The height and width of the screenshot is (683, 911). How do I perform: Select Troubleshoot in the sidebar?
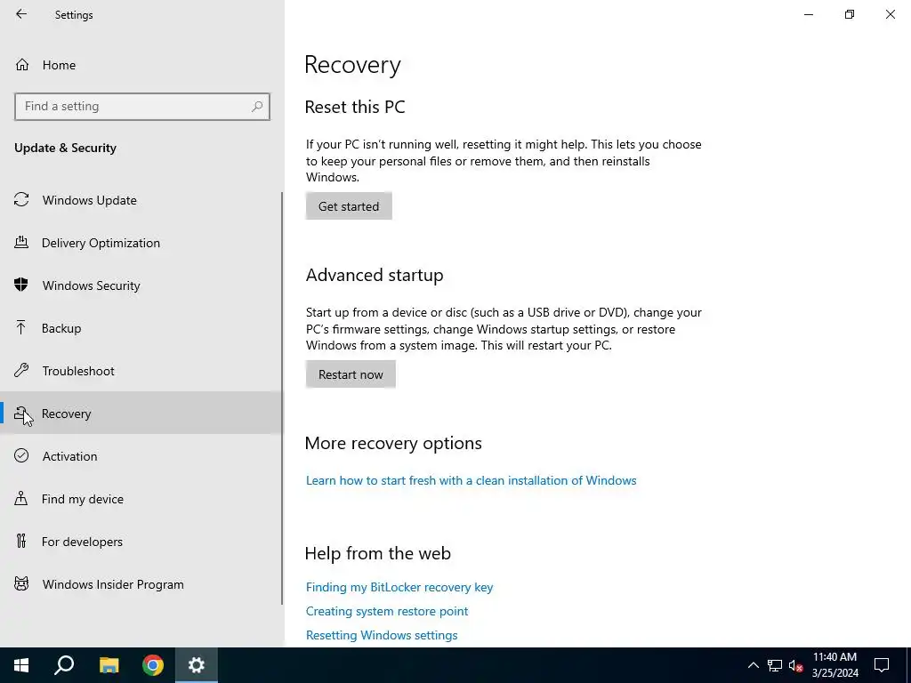[x=141, y=371]
